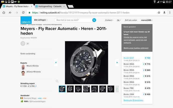Open a new browser tab

coord(71,7)
